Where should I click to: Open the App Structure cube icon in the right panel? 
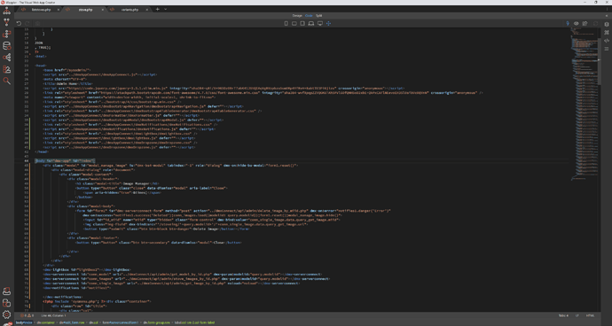click(607, 25)
